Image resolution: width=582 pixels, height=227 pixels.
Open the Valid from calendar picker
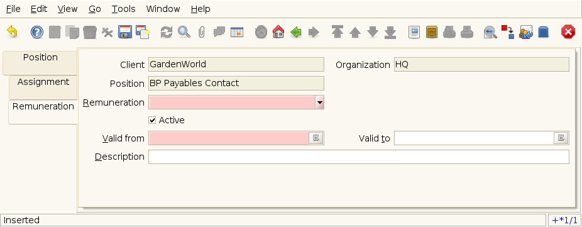316,138
